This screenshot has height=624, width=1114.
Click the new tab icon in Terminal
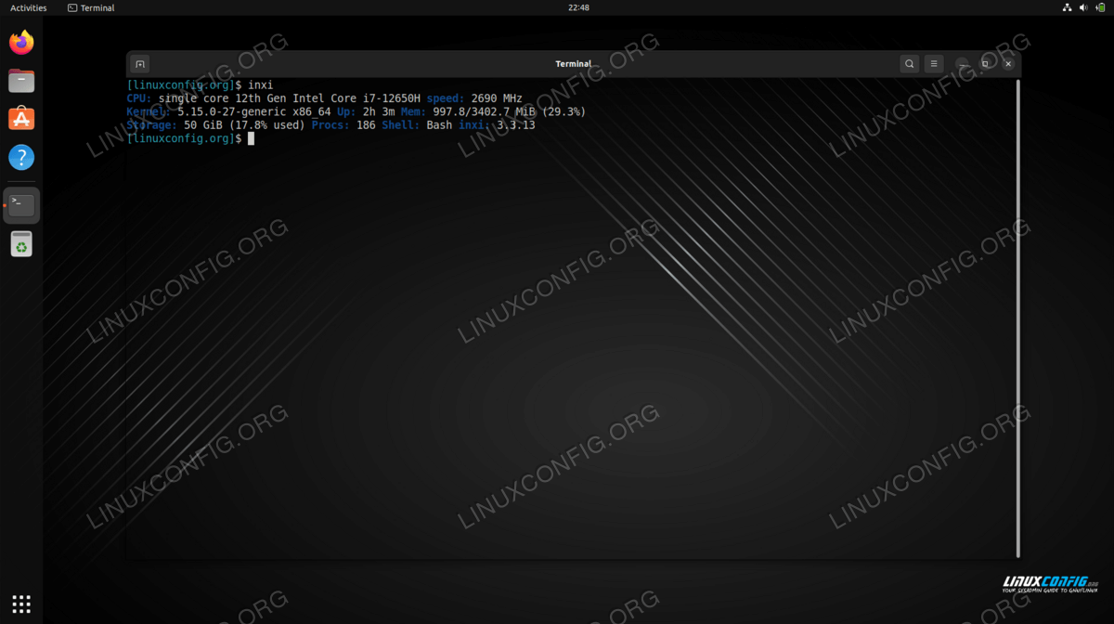pyautogui.click(x=140, y=64)
